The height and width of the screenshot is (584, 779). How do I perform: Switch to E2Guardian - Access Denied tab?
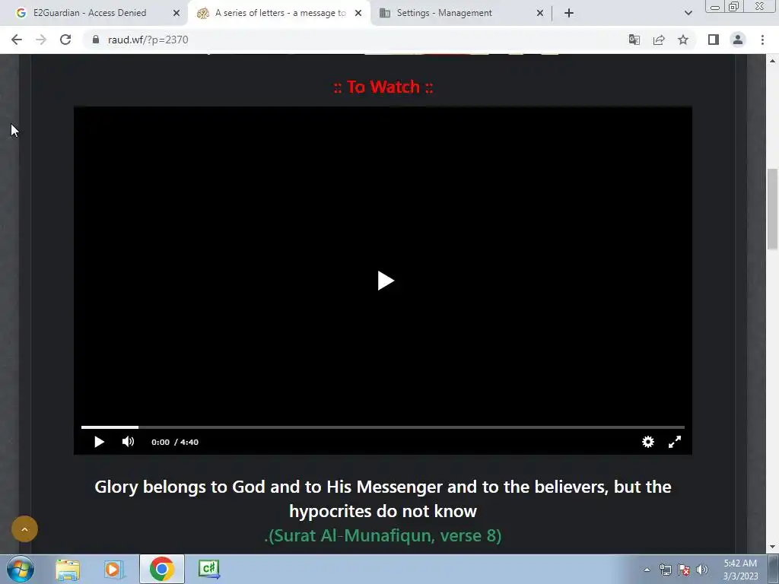(x=94, y=13)
